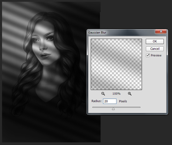Click the checkered blur preview thumbnail
This screenshot has width=172, height=145.
click(116, 64)
